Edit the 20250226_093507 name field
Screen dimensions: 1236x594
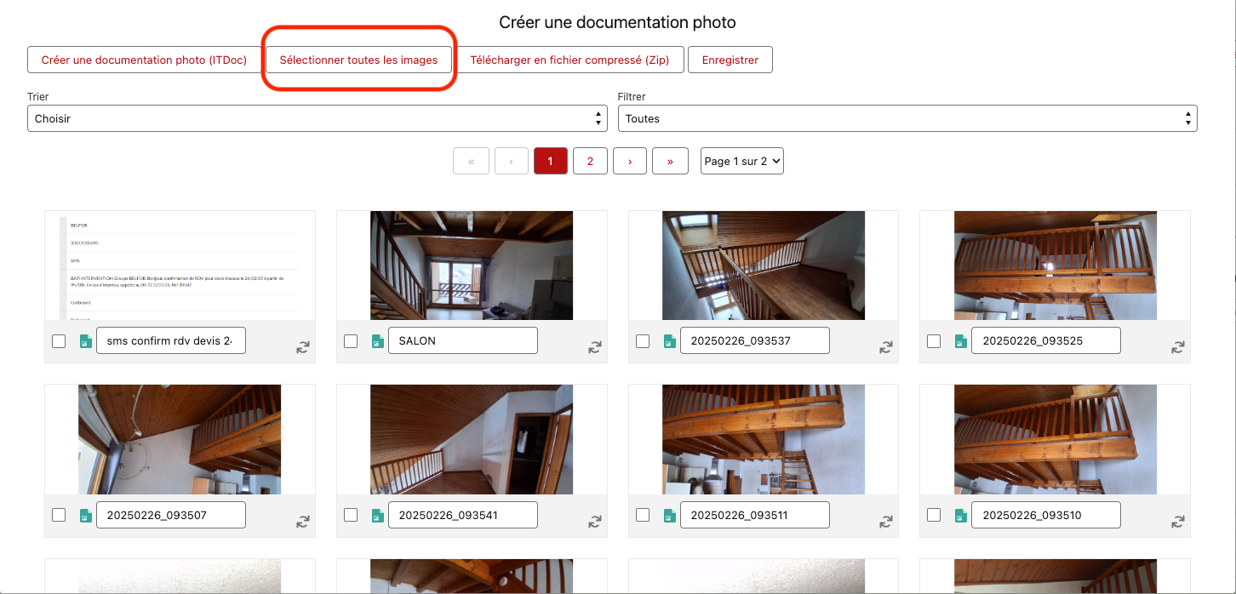[x=171, y=514]
